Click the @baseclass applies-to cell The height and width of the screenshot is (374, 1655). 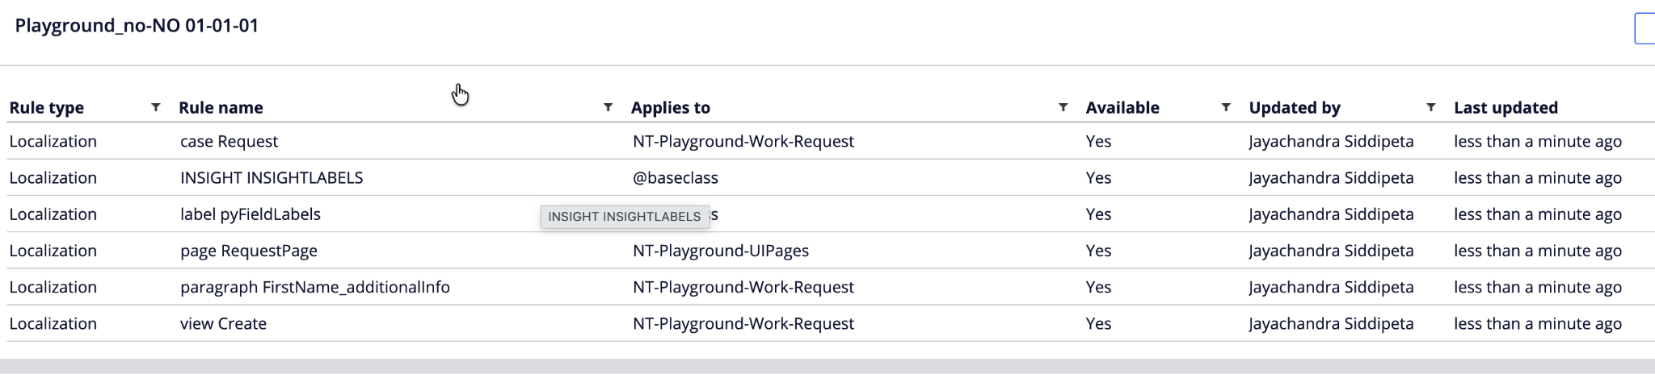click(x=676, y=178)
